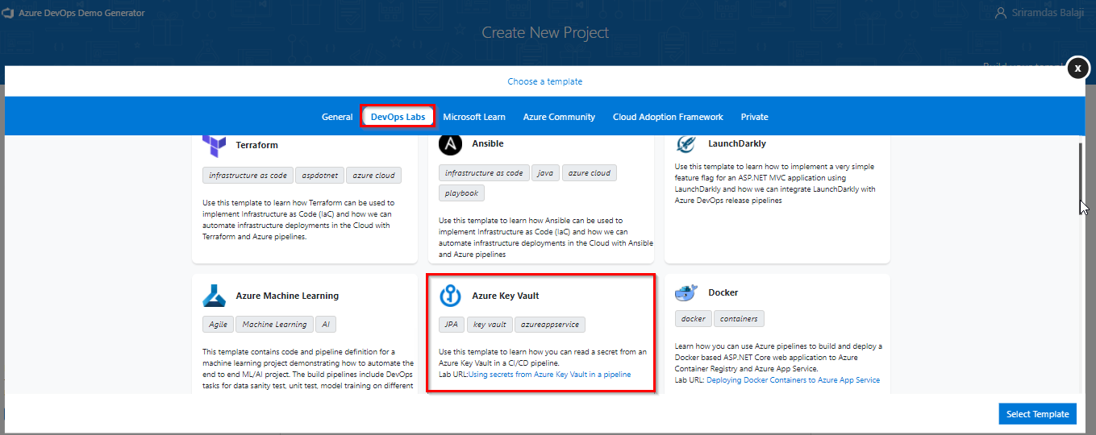
Task: Click the java tag on Ansible
Action: (545, 172)
